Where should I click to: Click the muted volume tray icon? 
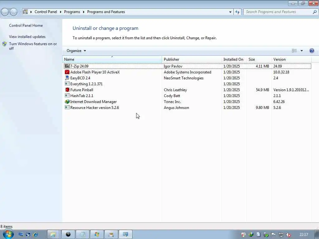click(288, 235)
